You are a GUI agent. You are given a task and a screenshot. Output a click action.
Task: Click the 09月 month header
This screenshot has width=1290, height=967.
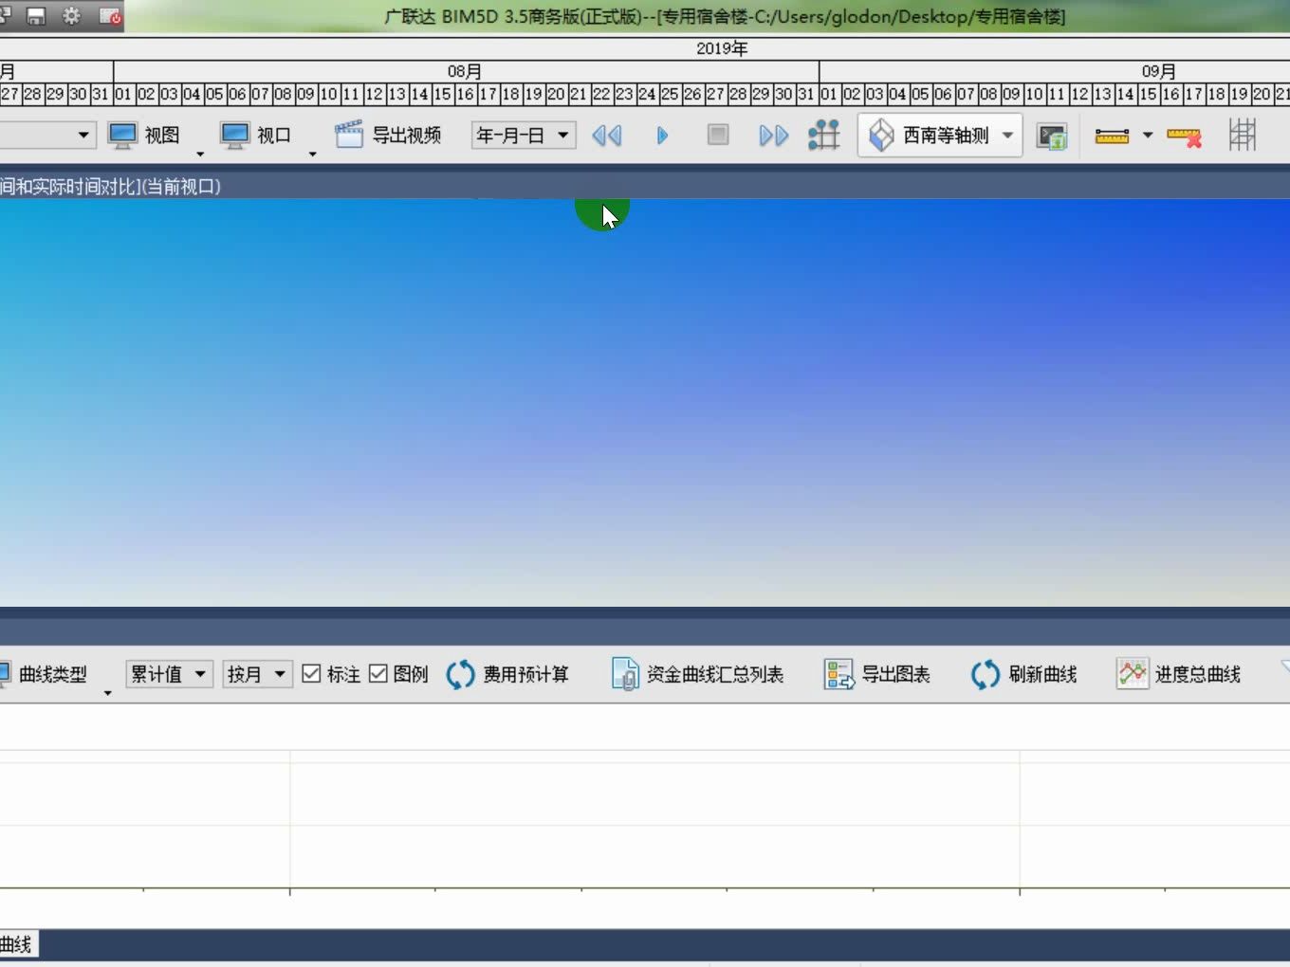(x=1159, y=71)
